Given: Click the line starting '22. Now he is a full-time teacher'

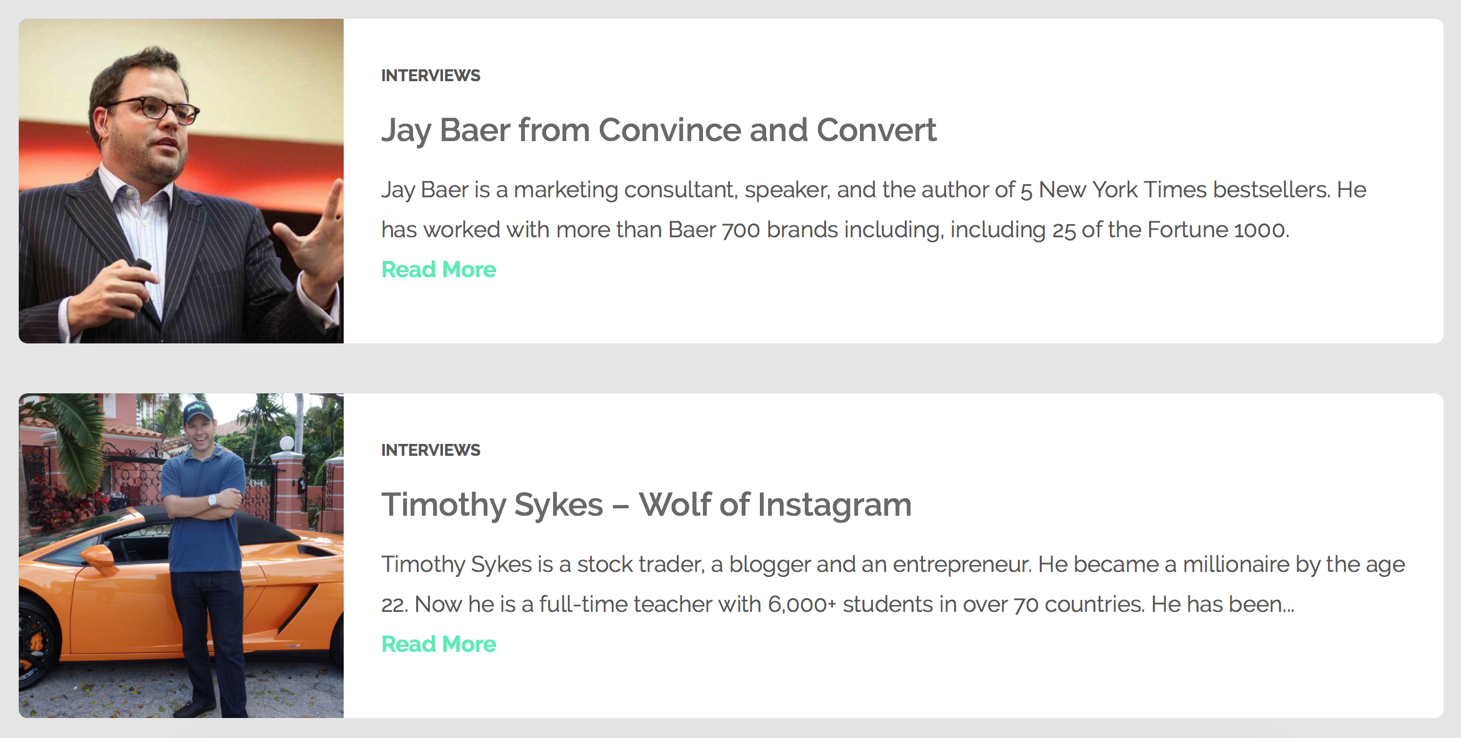Looking at the screenshot, I should tap(837, 604).
